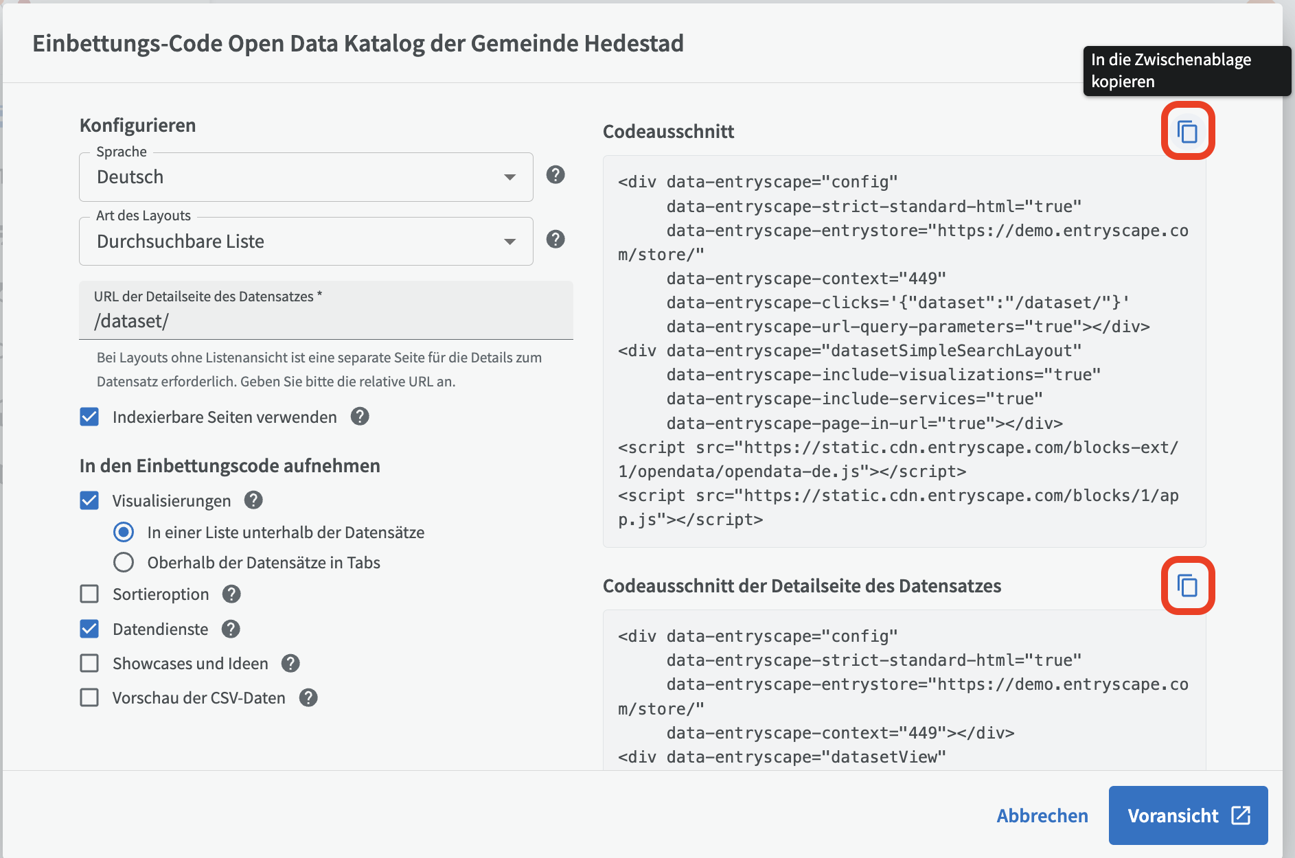
Task: Select In einer Liste unterhalb der Datensätze
Action: pos(124,532)
